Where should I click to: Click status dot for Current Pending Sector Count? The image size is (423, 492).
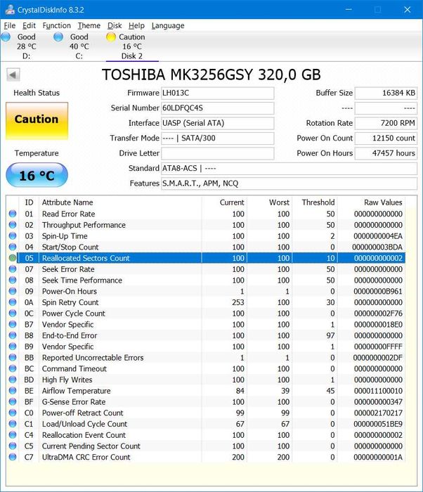click(x=13, y=446)
